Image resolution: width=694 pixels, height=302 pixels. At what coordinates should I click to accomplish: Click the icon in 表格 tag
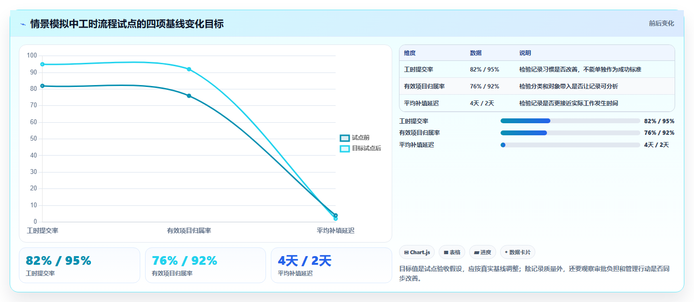click(446, 253)
